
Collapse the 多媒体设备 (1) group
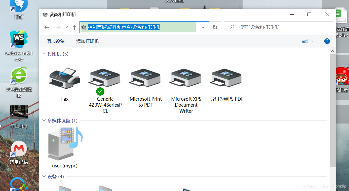click(44, 120)
